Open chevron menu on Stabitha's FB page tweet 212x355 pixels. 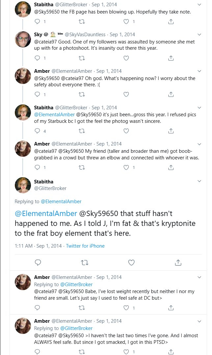click(199, 5)
